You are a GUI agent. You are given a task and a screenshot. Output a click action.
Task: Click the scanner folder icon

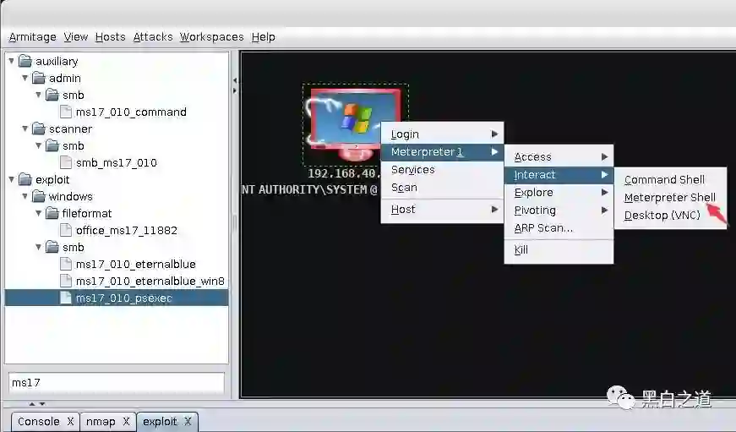click(39, 129)
